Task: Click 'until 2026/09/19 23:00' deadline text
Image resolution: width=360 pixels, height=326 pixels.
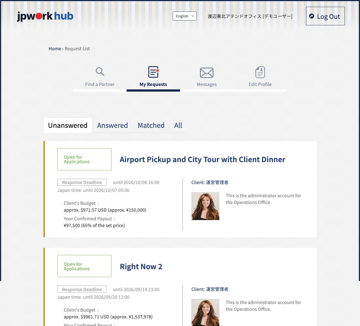Action: [136, 289]
